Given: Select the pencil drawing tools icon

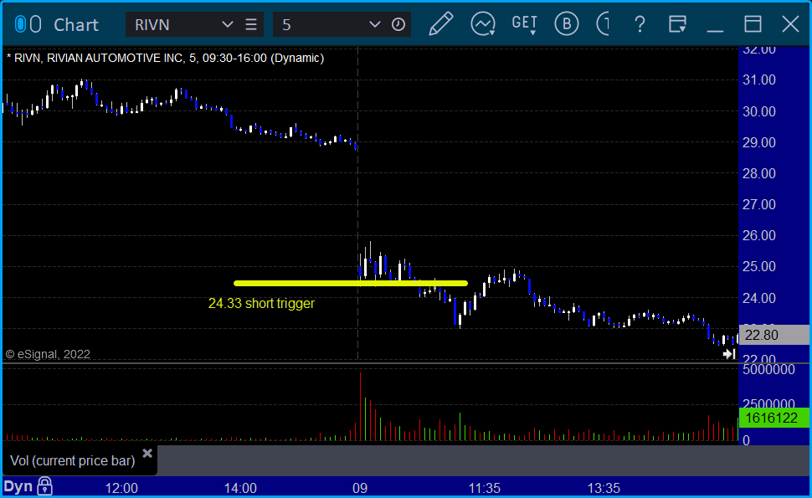Looking at the screenshot, I should [x=440, y=24].
